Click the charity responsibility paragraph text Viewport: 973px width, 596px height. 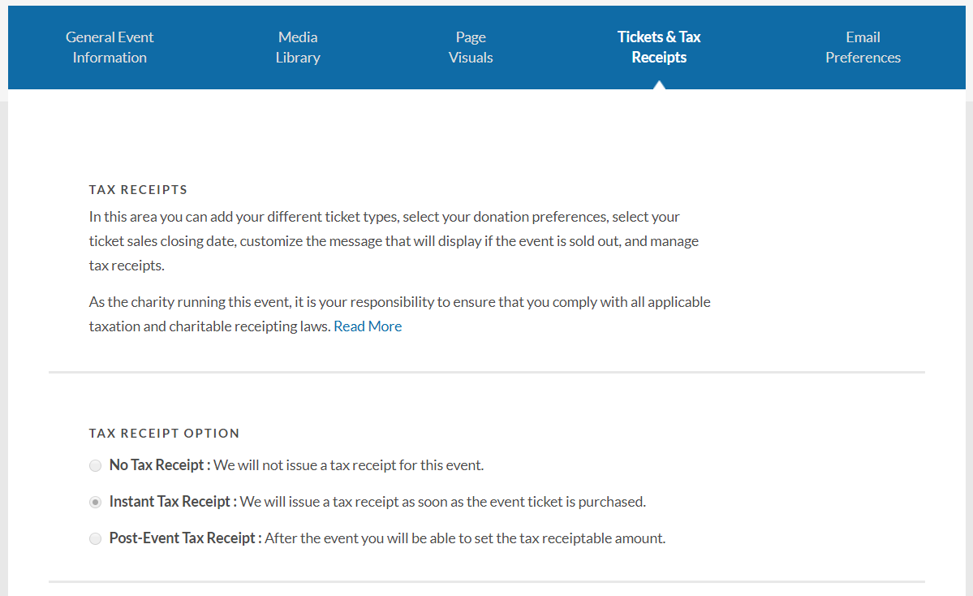[399, 303]
